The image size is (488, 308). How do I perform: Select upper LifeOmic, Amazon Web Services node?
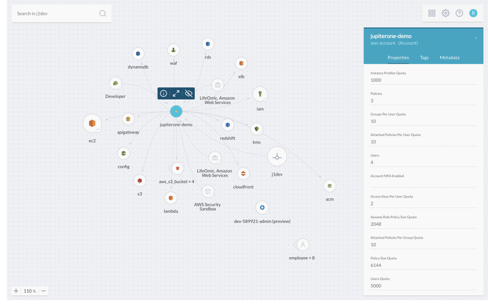click(x=218, y=85)
